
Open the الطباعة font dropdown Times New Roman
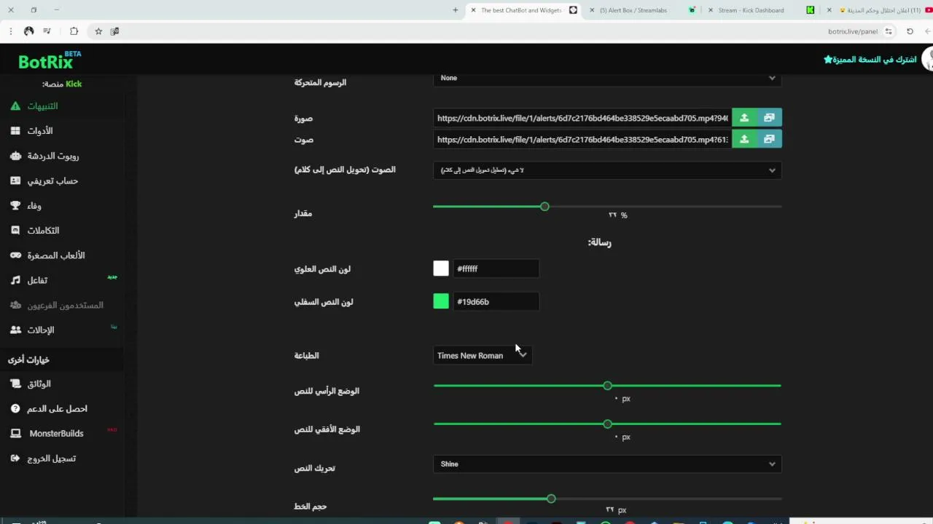coord(483,355)
